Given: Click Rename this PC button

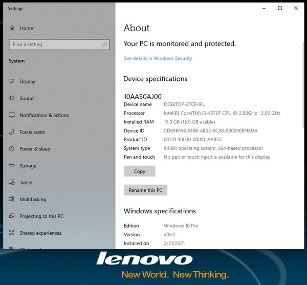Looking at the screenshot, I should pos(145,190).
